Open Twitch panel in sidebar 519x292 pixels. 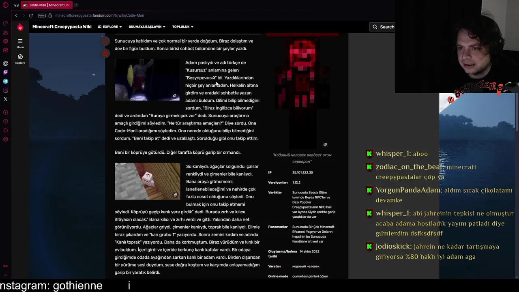5,72
